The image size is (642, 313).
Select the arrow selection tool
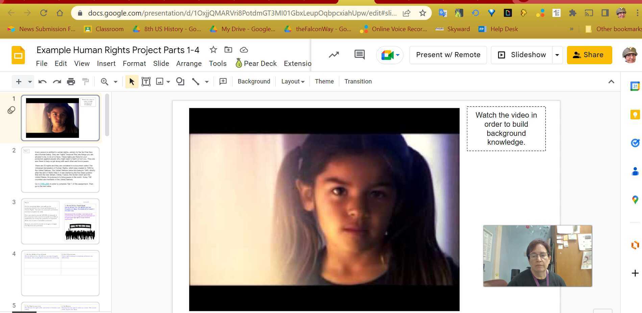coord(131,81)
